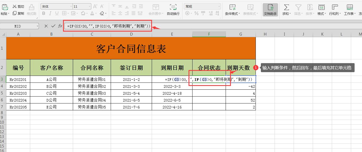Apply thousands separator 000 format
362x152 pixels.
click(x=203, y=13)
